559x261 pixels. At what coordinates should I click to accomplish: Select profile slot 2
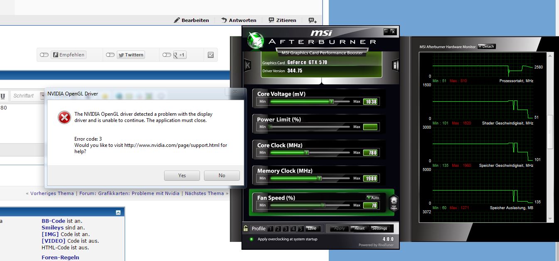[x=278, y=229]
